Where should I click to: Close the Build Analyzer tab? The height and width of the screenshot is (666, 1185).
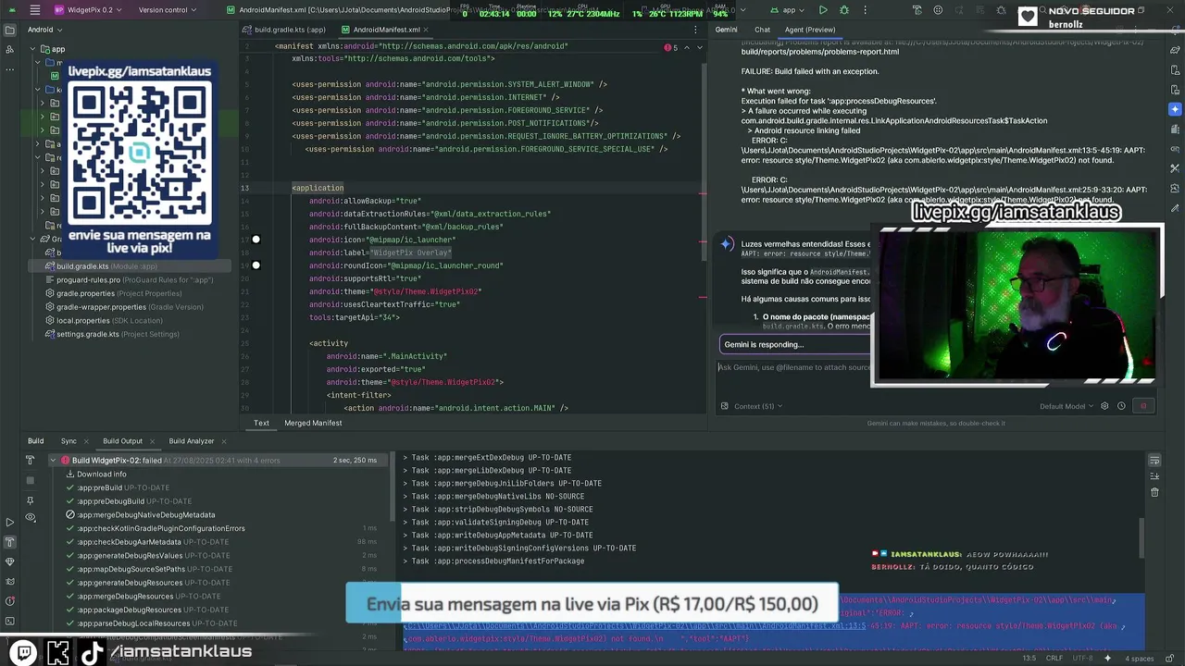(x=226, y=441)
